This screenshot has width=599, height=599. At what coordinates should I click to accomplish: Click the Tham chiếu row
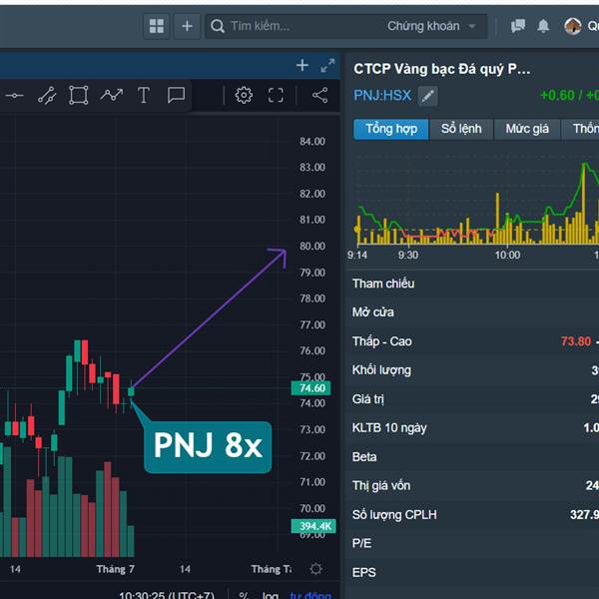pos(473,284)
